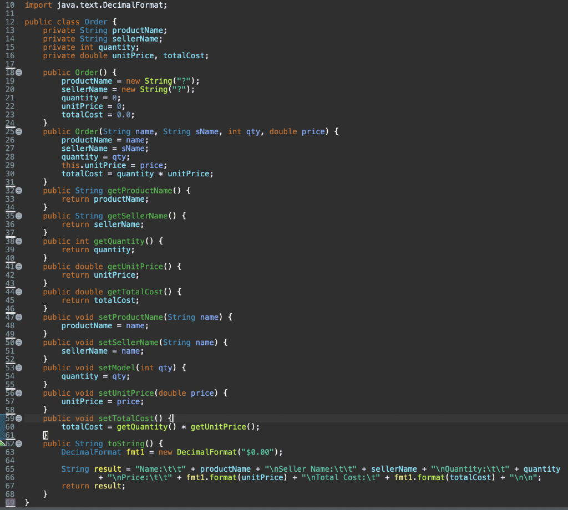Collapse the getQuantity method body
Screen dimensions: 568x510
point(18,241)
